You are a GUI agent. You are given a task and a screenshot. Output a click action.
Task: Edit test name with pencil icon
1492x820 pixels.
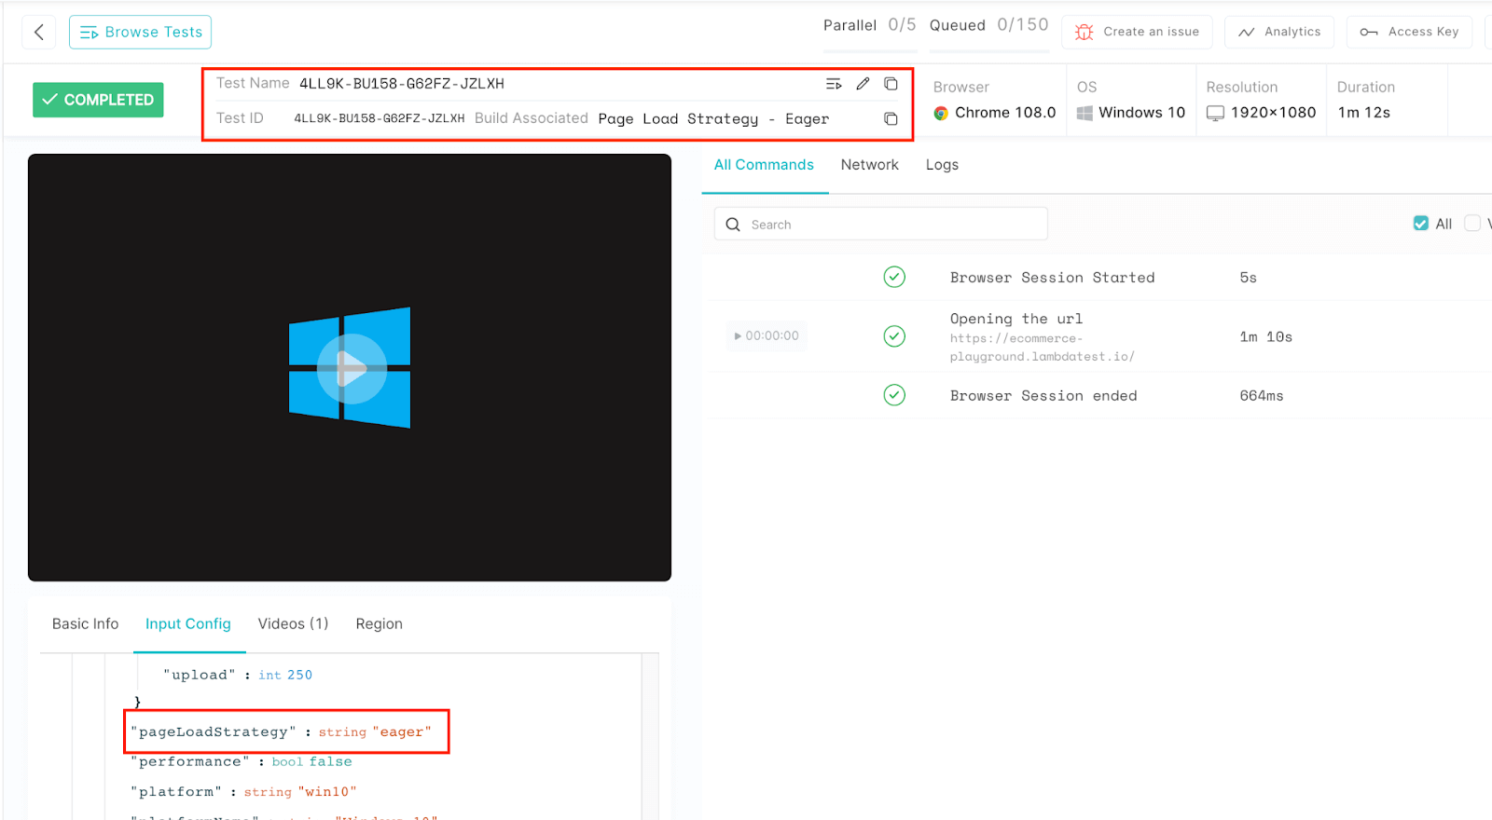(x=863, y=84)
